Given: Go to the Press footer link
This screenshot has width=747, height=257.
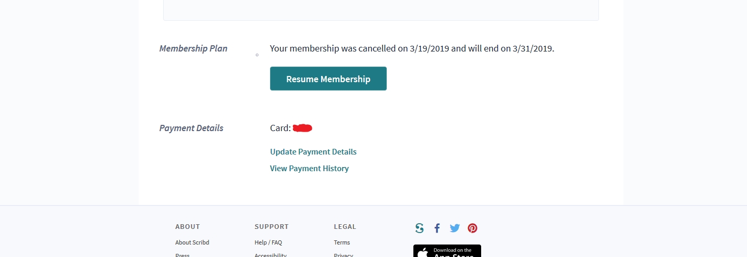Looking at the screenshot, I should pyautogui.click(x=182, y=255).
